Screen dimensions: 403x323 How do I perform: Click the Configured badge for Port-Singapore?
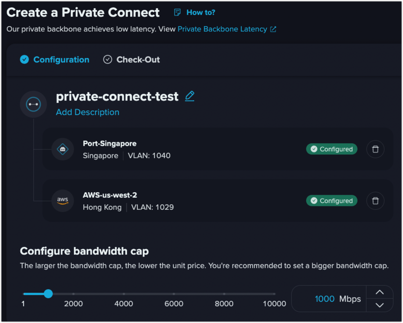pyautogui.click(x=331, y=149)
